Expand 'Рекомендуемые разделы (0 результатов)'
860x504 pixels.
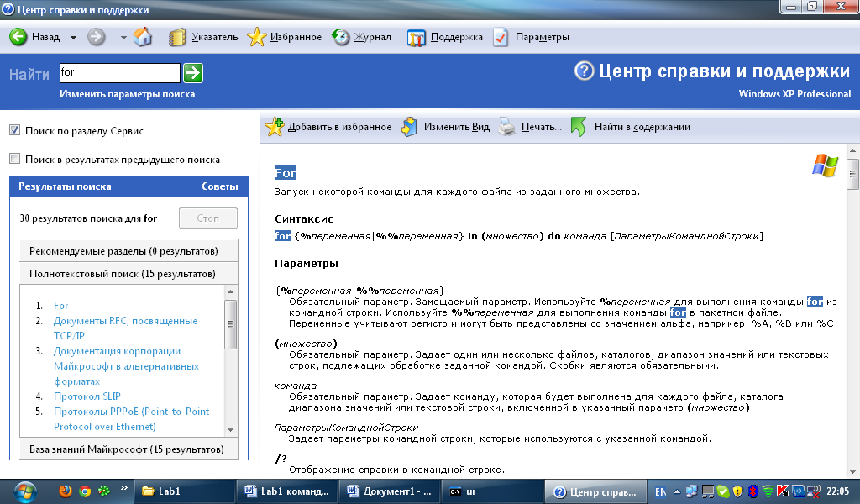pyautogui.click(x=128, y=251)
